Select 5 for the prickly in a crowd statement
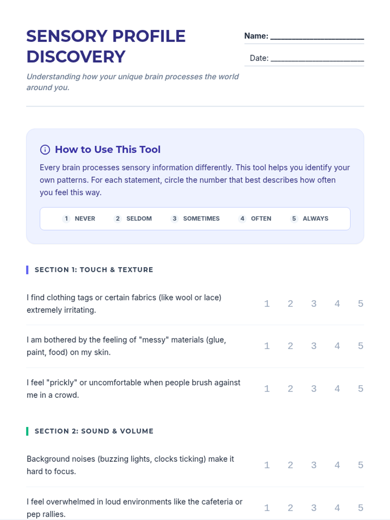 [x=360, y=389]
